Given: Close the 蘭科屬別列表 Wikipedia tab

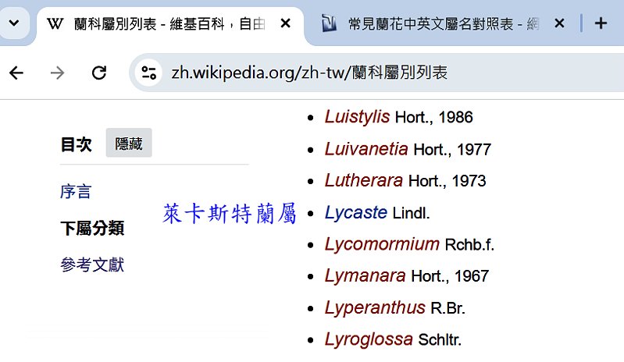Looking at the screenshot, I should tap(286, 23).
